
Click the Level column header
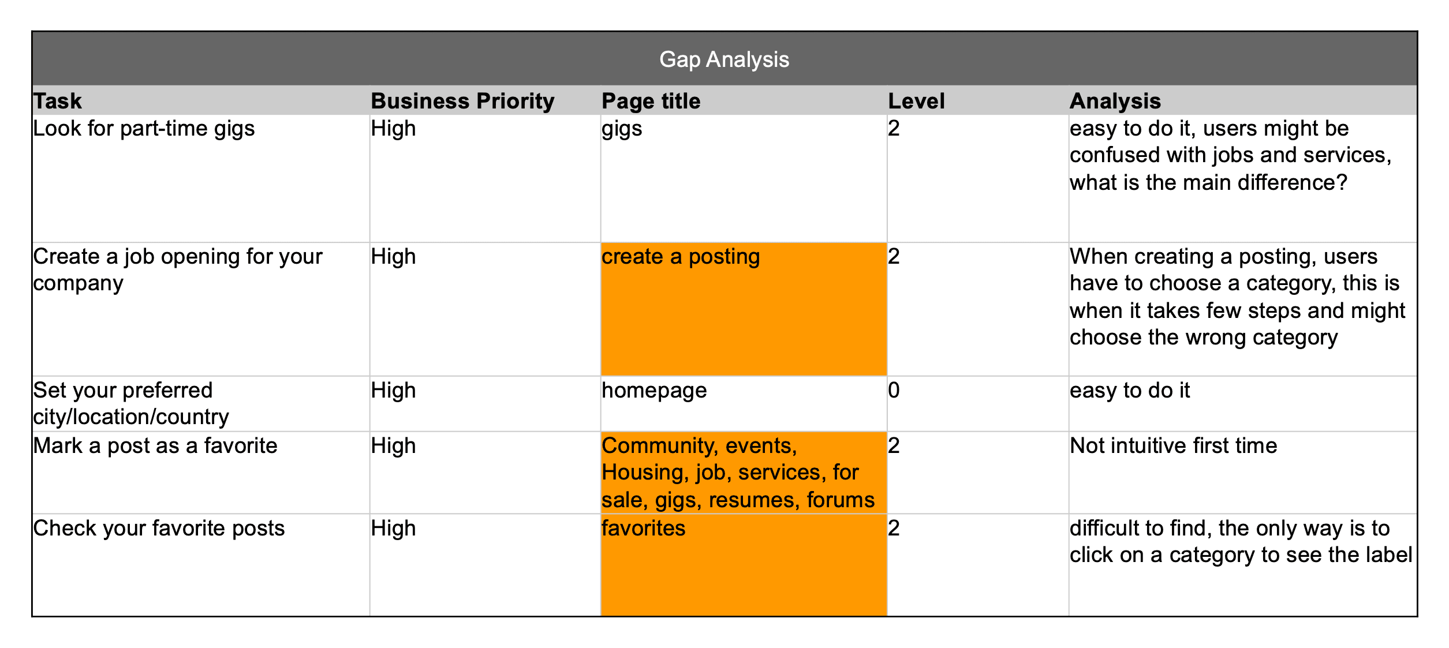point(916,101)
